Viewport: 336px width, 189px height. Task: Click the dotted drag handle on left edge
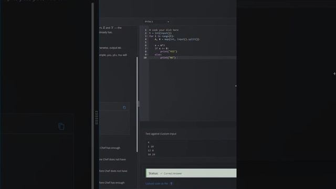97,118
